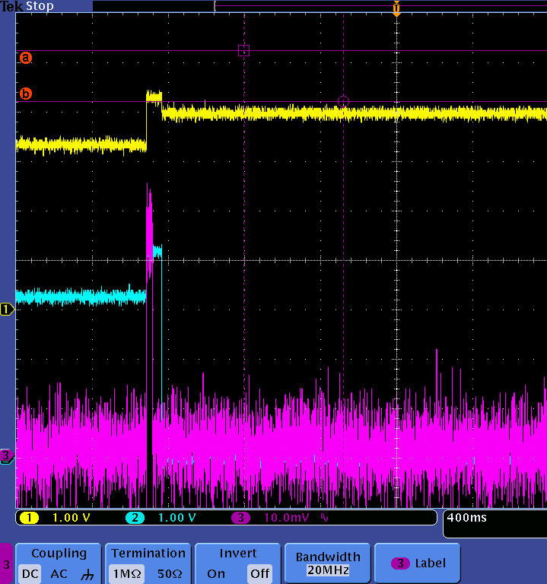Image resolution: width=547 pixels, height=584 pixels.
Task: Click the bandwidth limit Bw indicator
Action: pyautogui.click(x=324, y=518)
